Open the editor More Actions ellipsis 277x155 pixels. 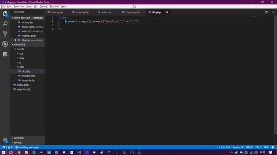pos(273,12)
